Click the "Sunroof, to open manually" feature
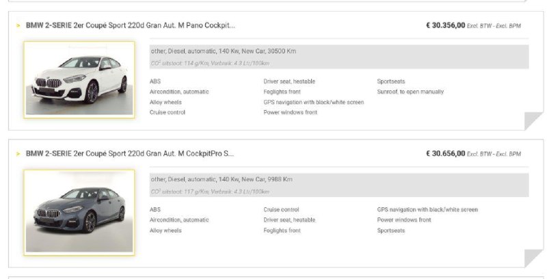The width and height of the screenshot is (547, 279). [x=410, y=92]
